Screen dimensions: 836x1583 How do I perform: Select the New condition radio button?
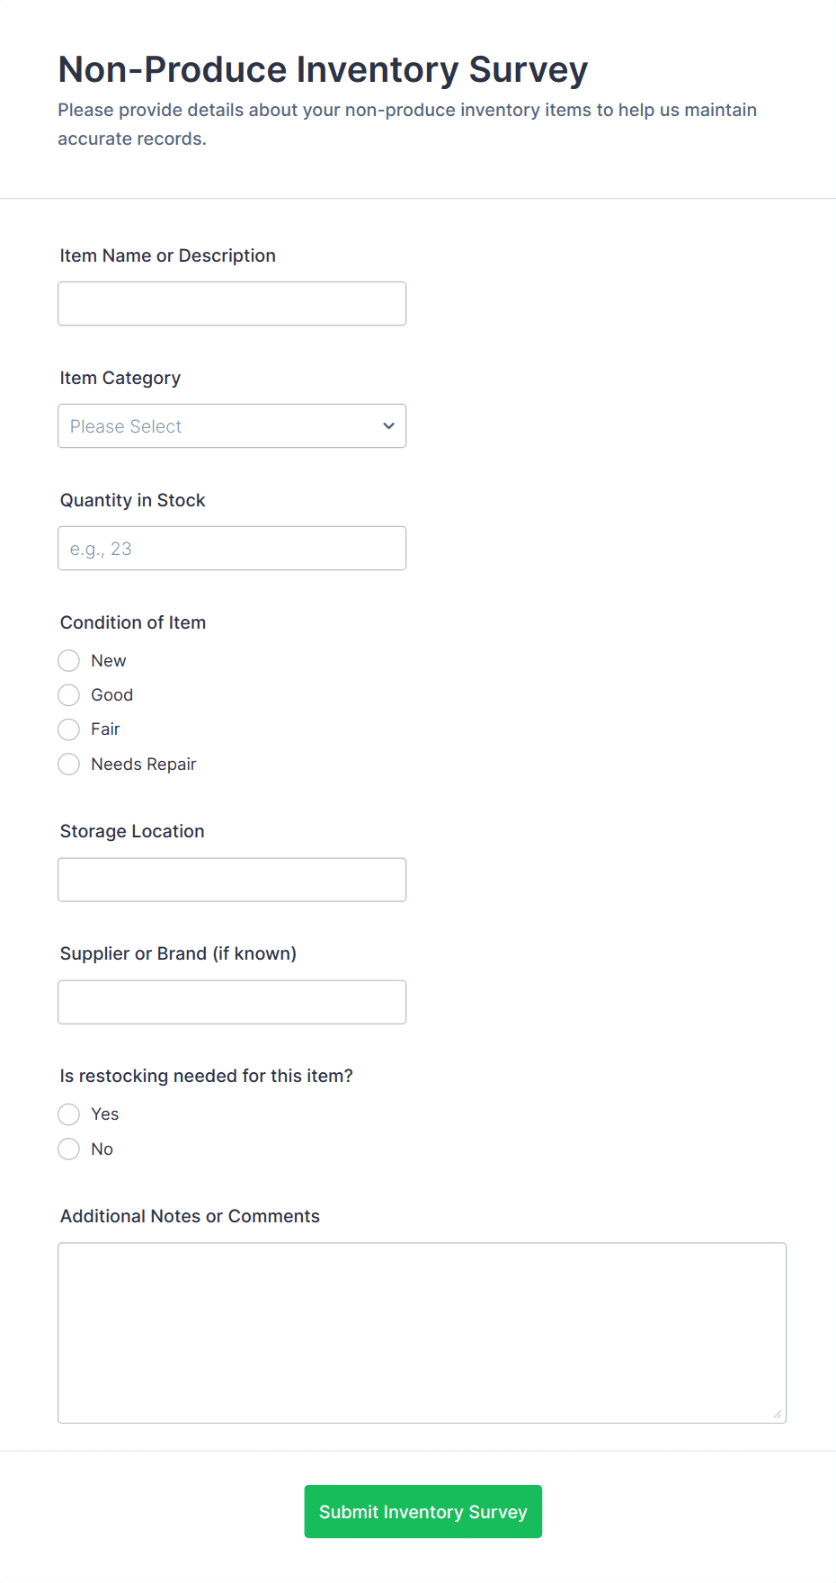[x=68, y=660]
